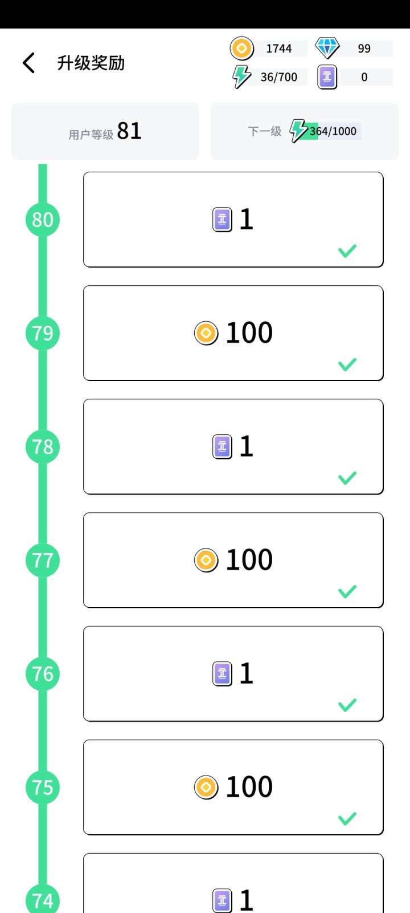This screenshot has height=913, width=410.
Task: Select the level 79 timeline marker
Action: click(x=43, y=333)
